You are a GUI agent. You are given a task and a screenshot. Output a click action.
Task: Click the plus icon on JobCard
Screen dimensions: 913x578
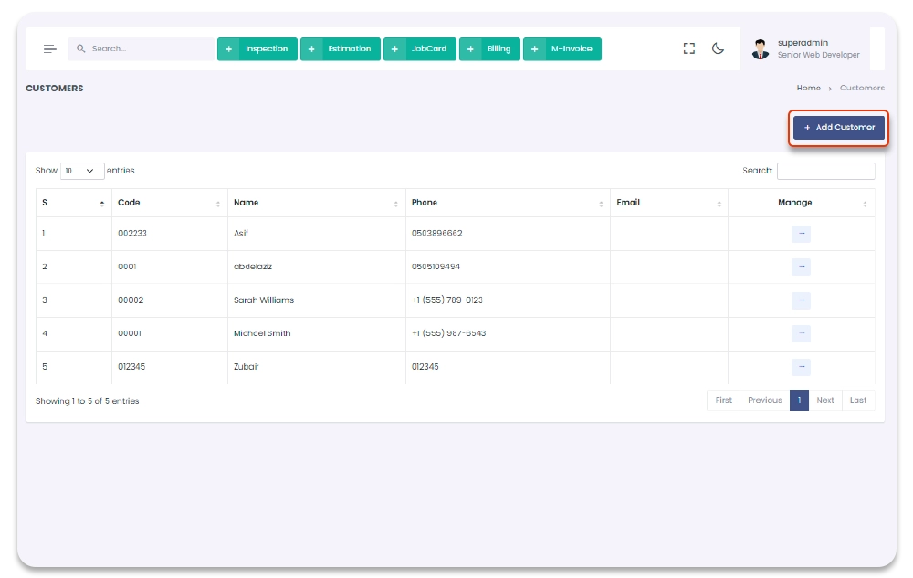click(x=395, y=49)
